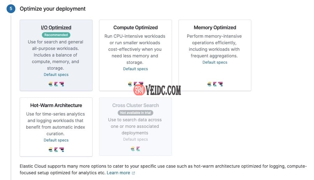Click the Elasticsearch icon in Hot-Warm Architecture card
Viewport: 314px width, 180px height.
[x=51, y=149]
